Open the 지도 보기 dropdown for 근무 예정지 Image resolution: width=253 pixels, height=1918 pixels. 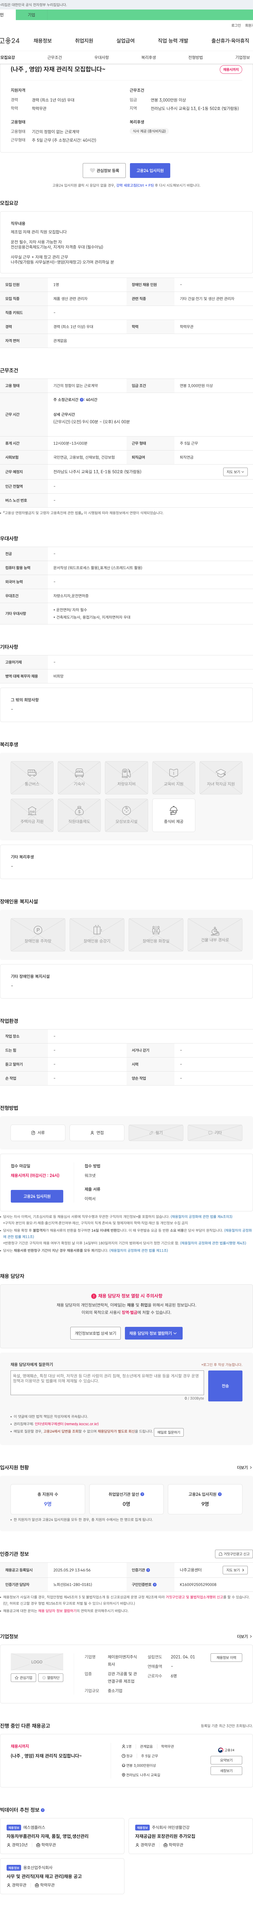(x=235, y=472)
